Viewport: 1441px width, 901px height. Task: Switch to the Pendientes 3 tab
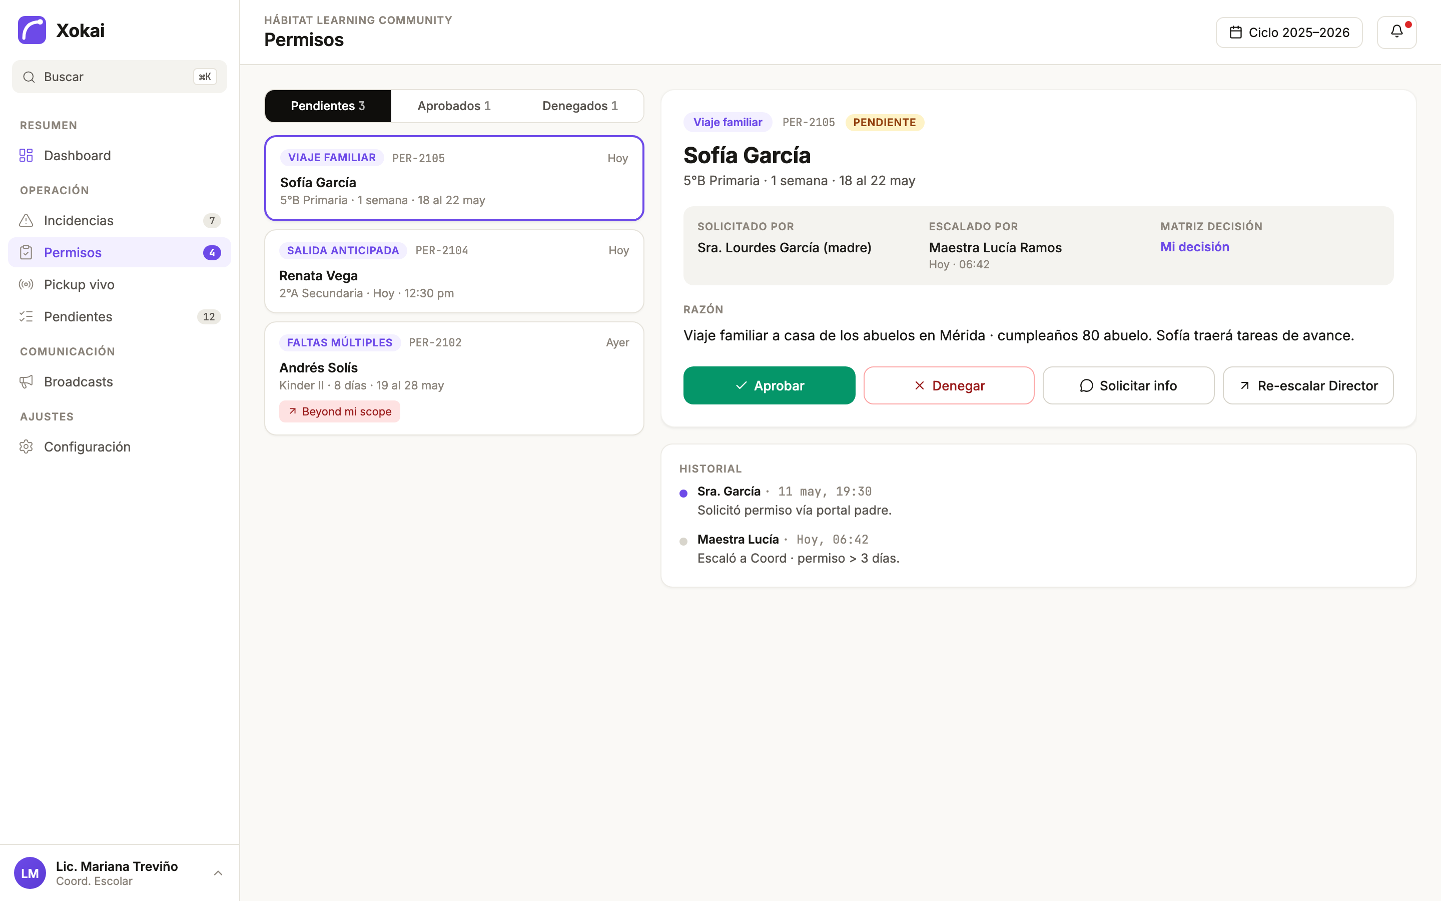328,106
